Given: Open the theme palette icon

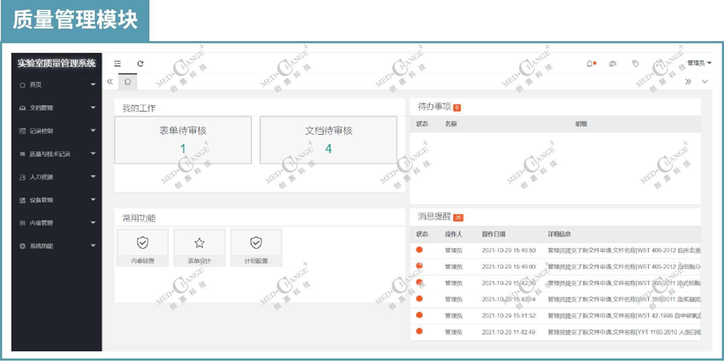Looking at the screenshot, I should [x=613, y=64].
